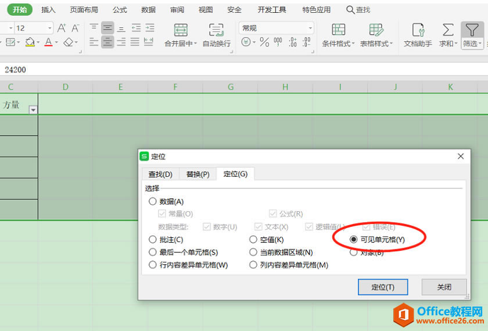This screenshot has width=488, height=331.
Task: Increase indent icon
Action: tap(150, 28)
